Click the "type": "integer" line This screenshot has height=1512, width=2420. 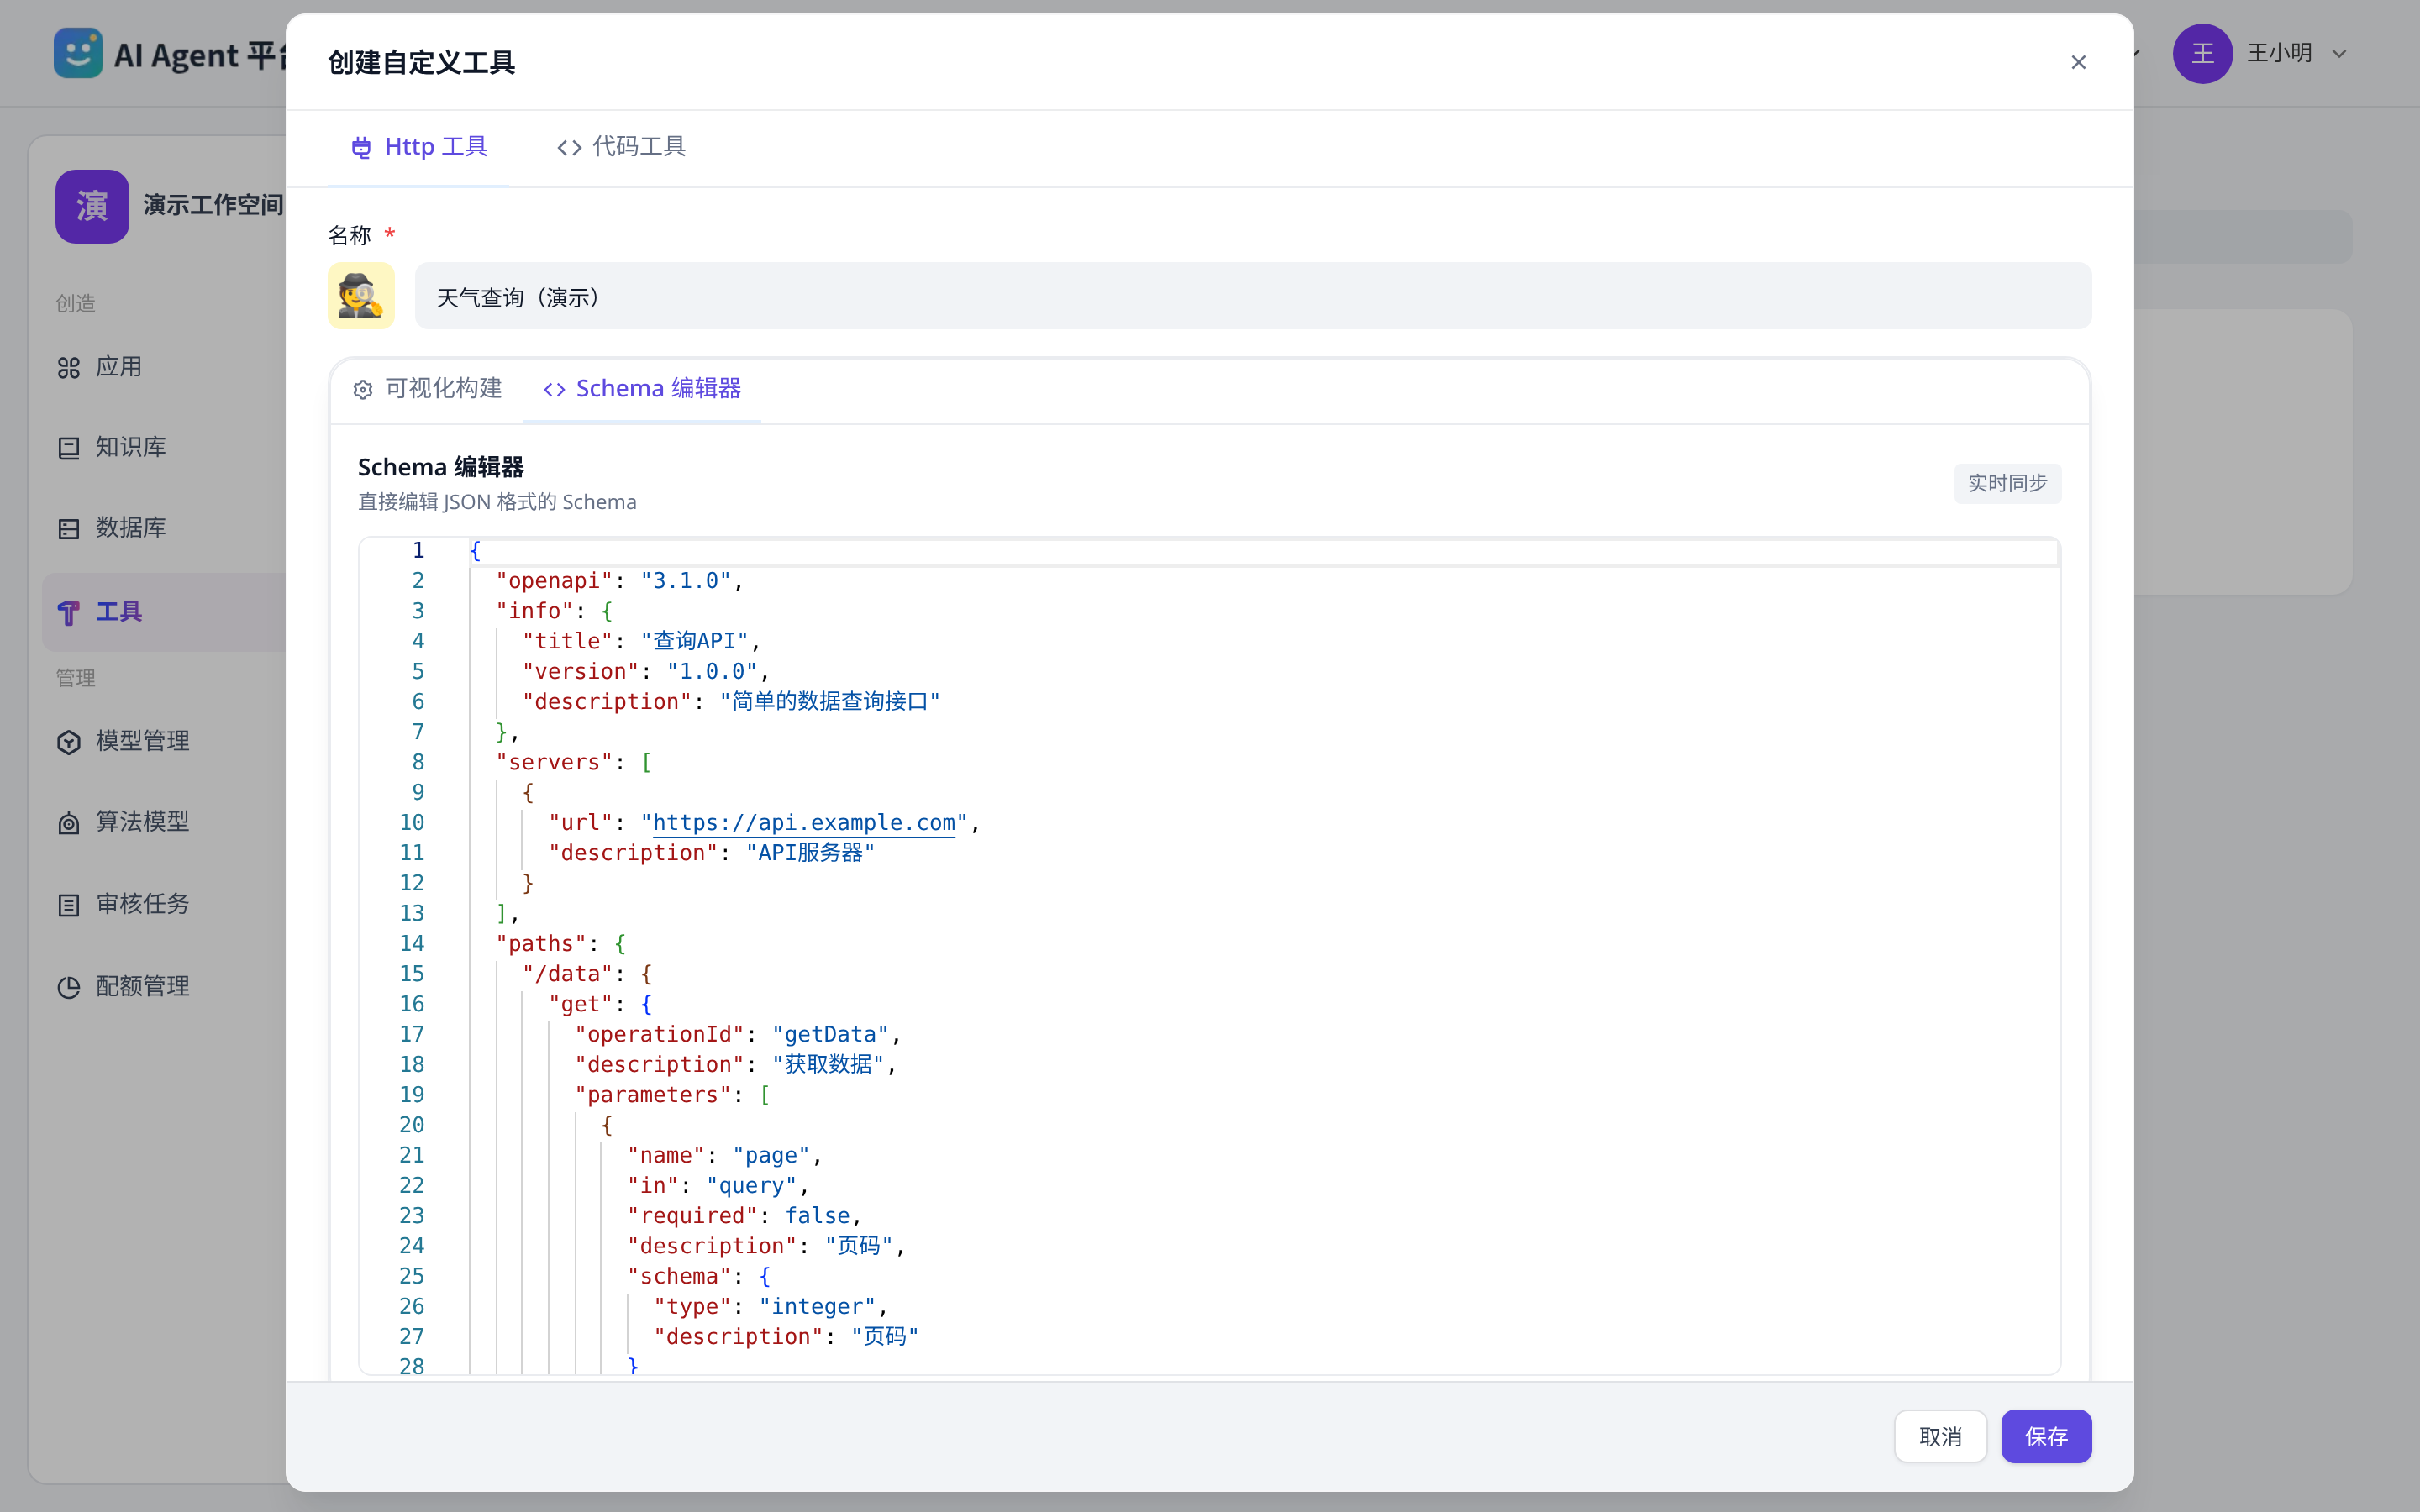(770, 1306)
